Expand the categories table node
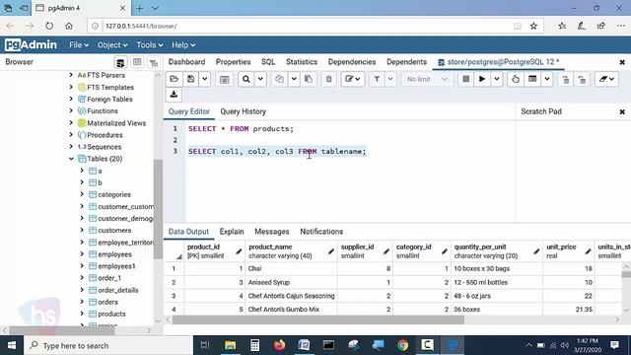Screen dimensions: 631x355 pyautogui.click(x=82, y=194)
